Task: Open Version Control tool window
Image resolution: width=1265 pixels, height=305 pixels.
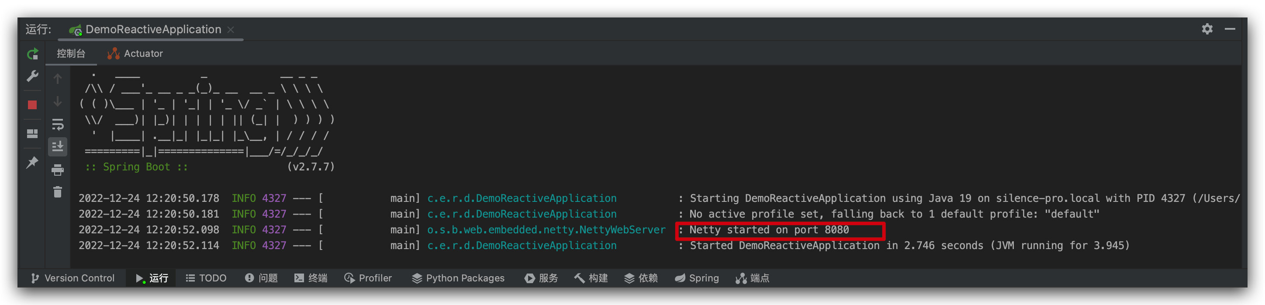Action: point(73,278)
